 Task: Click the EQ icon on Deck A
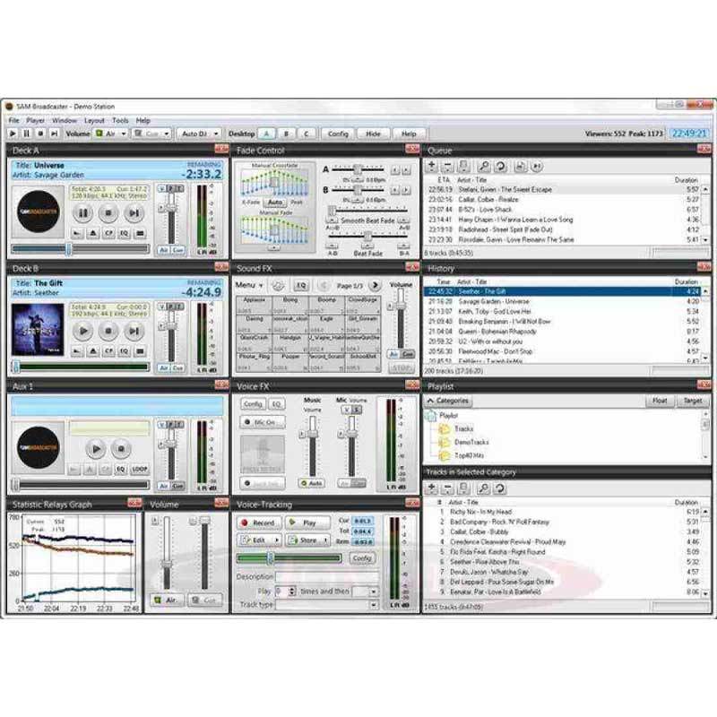pyautogui.click(x=124, y=234)
